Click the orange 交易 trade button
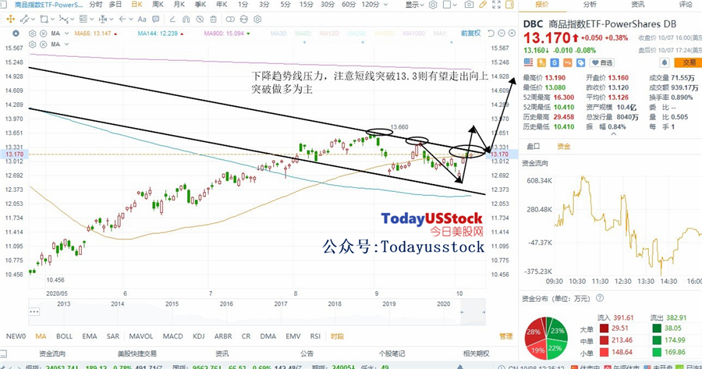702x369 pixels. [x=689, y=62]
